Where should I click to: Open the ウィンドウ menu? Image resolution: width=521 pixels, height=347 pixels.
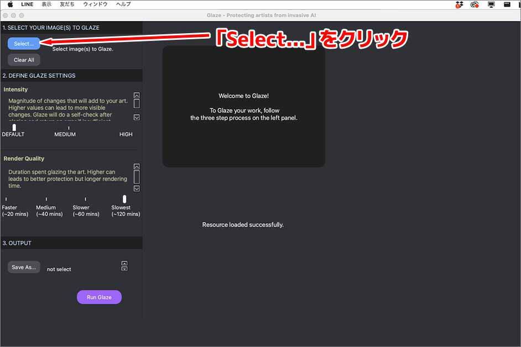coord(95,4)
